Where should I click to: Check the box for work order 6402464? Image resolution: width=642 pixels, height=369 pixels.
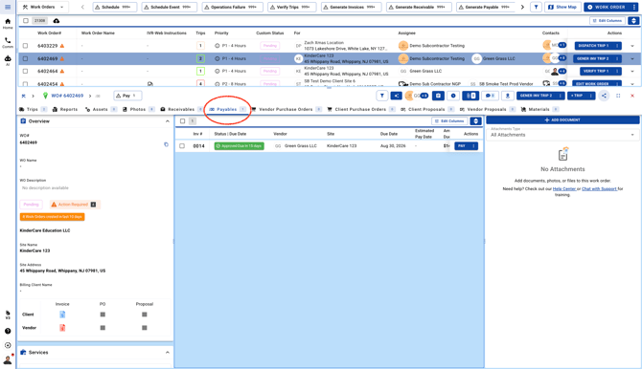tap(25, 71)
